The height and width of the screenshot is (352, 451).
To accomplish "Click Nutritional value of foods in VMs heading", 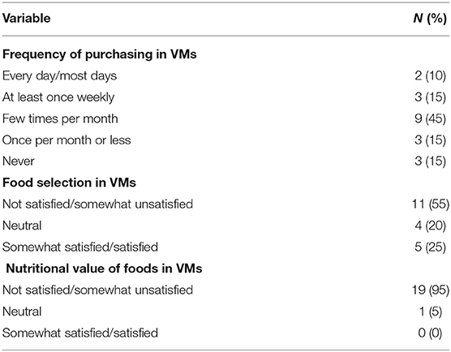I will 104,268.
